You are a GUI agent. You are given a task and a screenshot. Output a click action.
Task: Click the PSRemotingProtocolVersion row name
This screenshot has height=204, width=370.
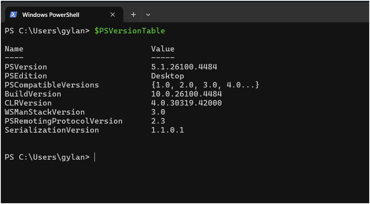click(63, 121)
